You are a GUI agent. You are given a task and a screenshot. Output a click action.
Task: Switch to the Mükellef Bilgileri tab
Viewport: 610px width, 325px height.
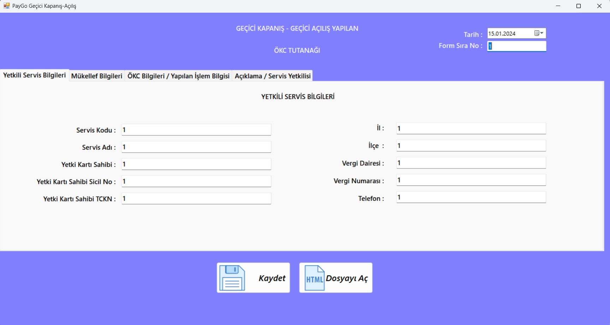[97, 76]
